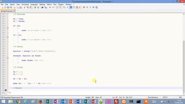Screen dimensions: 185x104
Task: Open the Edit menu
Action: [7, 5]
